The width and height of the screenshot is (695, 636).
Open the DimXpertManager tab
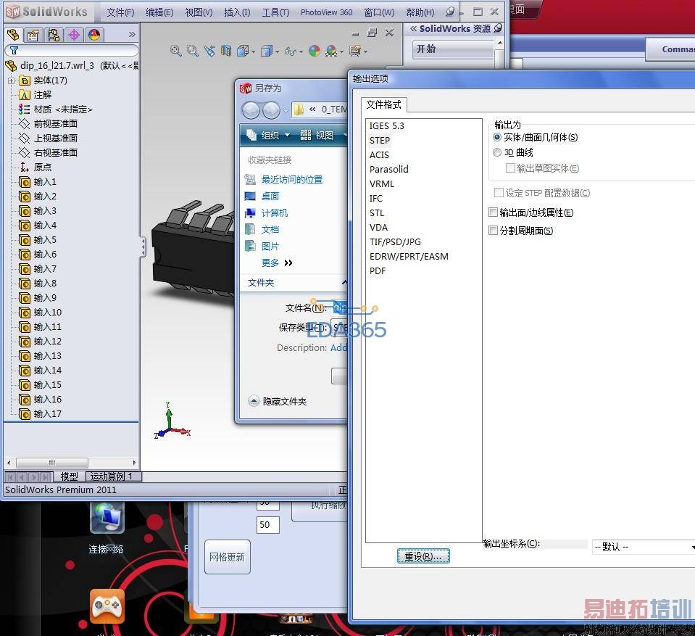click(x=74, y=35)
